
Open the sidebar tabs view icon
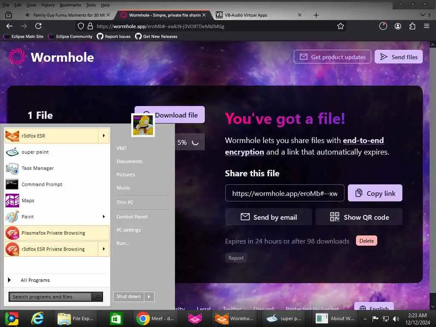pyautogui.click(x=9, y=15)
